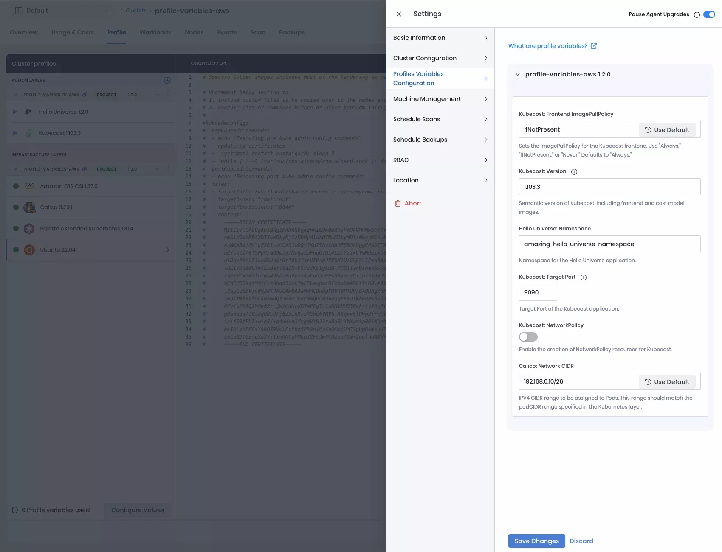
Task: Collapse the addon PROFILE-VARIABLES-AWS group
Action: 16,95
